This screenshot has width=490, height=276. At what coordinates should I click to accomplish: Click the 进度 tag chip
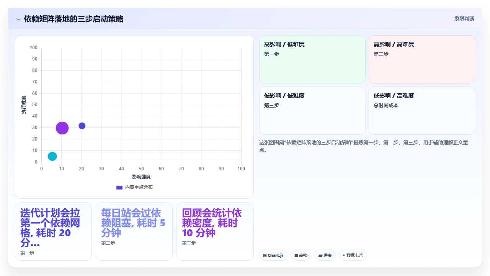tap(325, 255)
